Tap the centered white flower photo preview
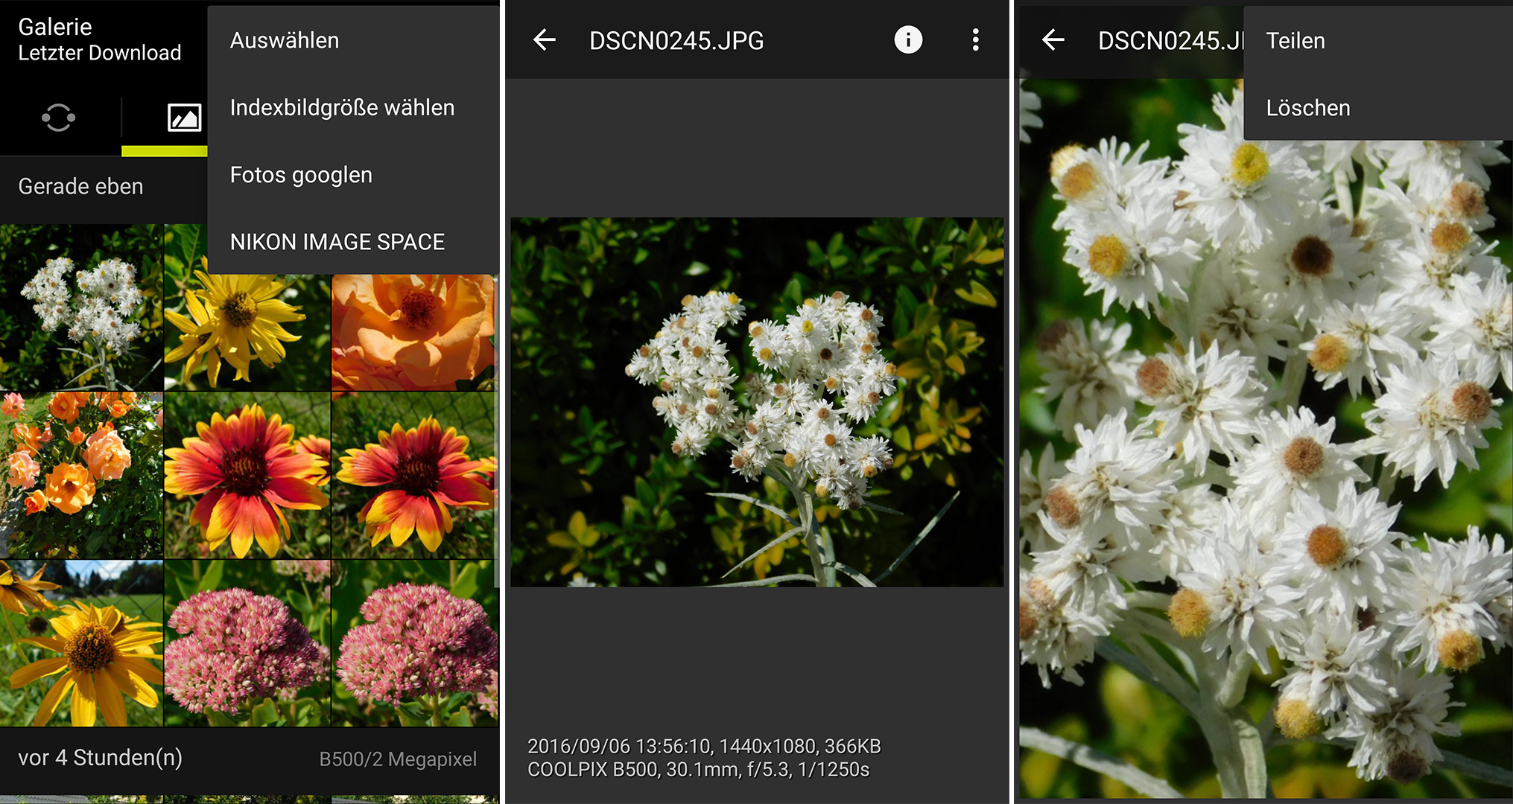 [x=757, y=402]
